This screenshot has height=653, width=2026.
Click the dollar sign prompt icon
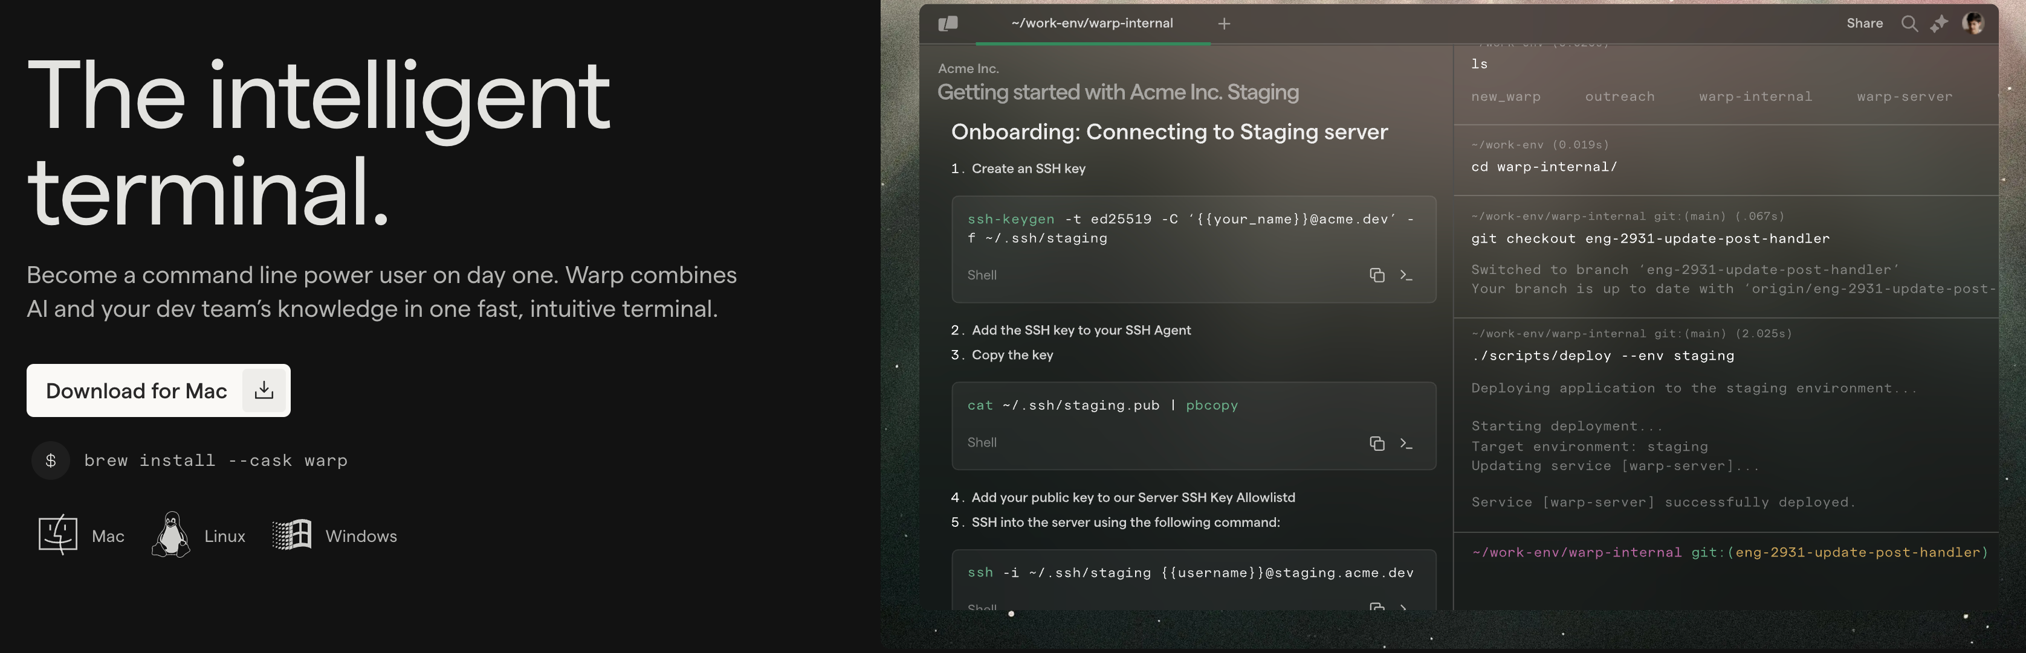(x=50, y=460)
